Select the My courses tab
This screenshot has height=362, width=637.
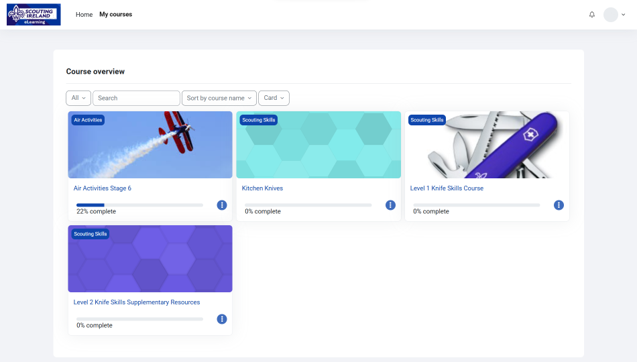tap(115, 15)
